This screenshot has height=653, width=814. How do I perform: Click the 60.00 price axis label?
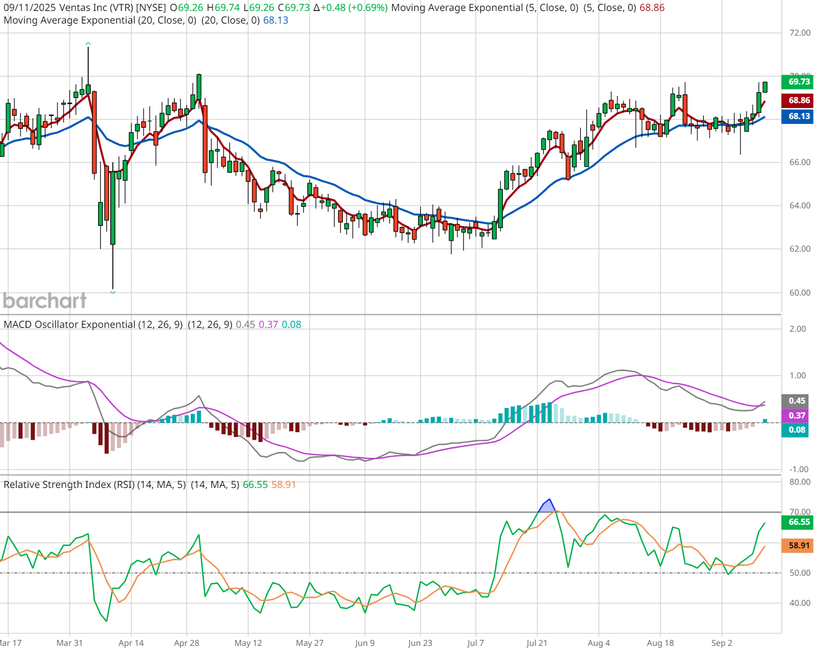[800, 293]
